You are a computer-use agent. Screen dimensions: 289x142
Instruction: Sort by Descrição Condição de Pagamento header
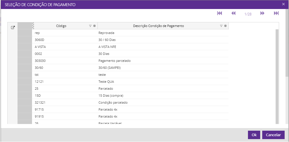pos(158,26)
